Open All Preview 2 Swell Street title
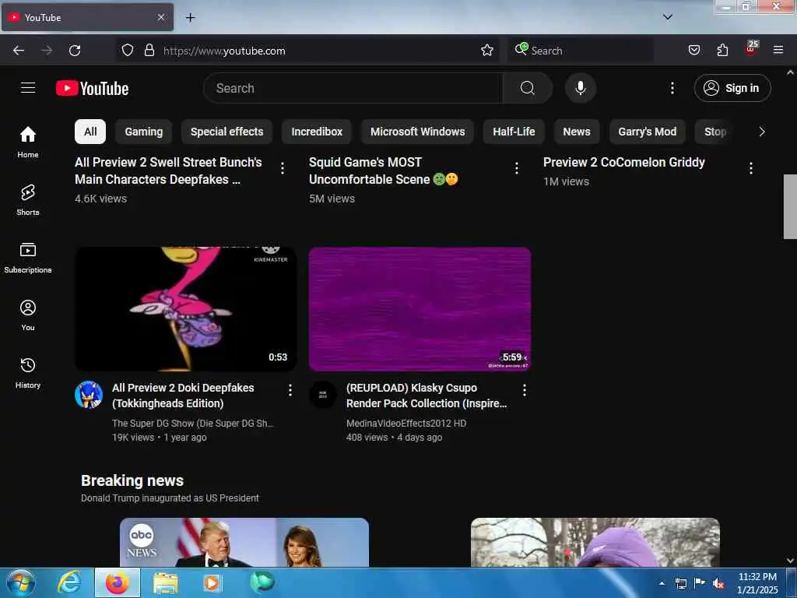Image resolution: width=797 pixels, height=598 pixels. (x=168, y=171)
